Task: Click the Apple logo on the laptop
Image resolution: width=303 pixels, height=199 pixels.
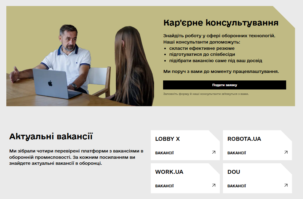Action: pos(50,83)
